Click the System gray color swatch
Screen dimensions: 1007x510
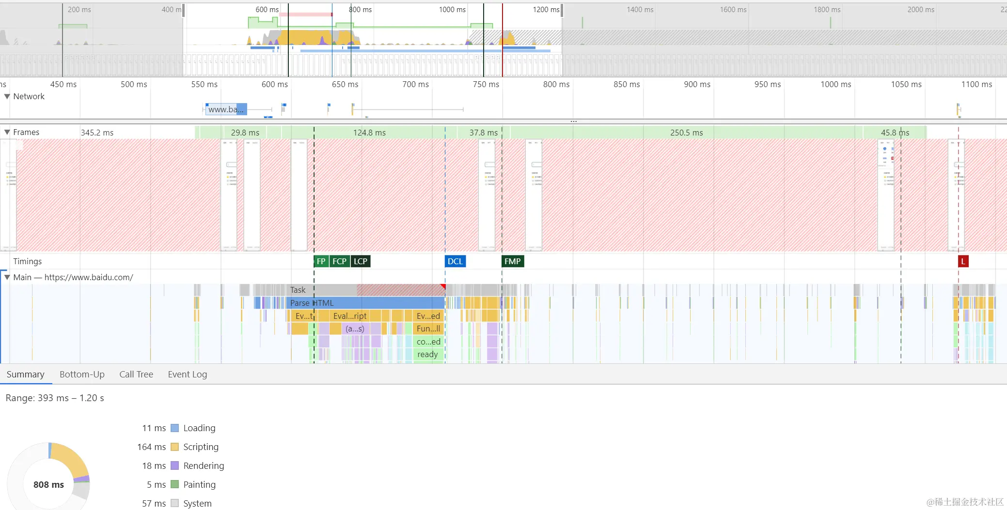pos(175,503)
